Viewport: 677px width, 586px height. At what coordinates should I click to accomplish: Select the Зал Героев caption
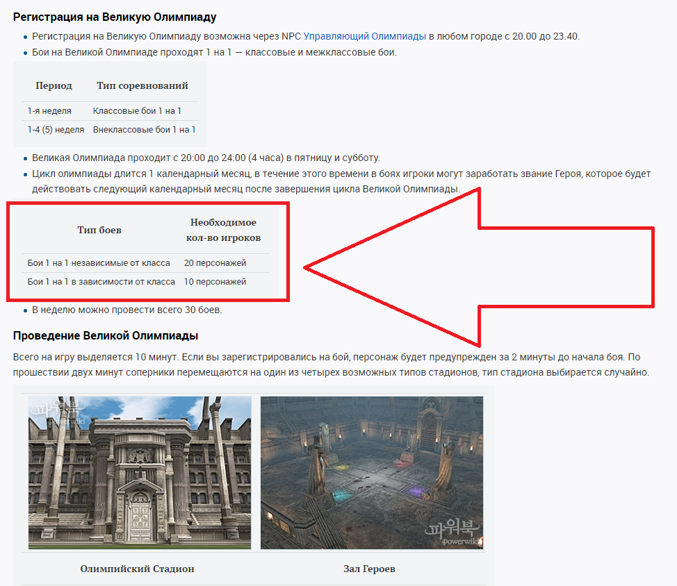[369, 569]
